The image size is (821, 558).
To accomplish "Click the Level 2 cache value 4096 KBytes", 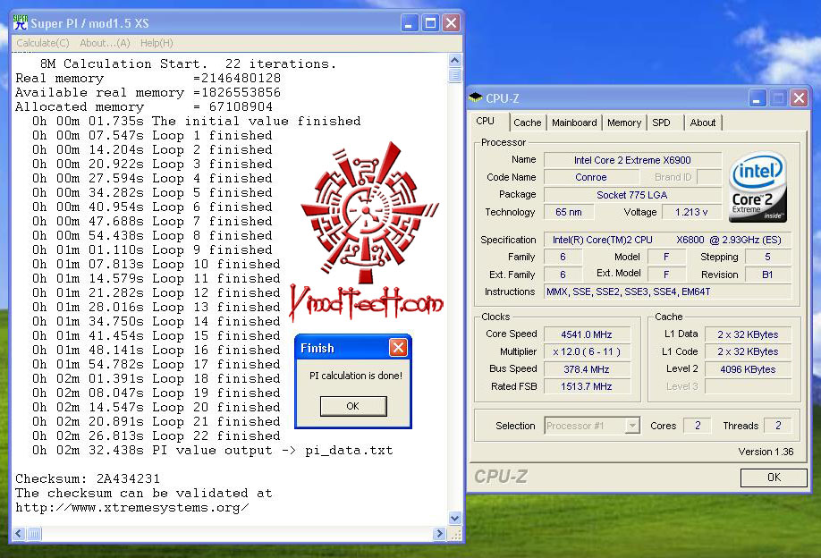I will 748,369.
